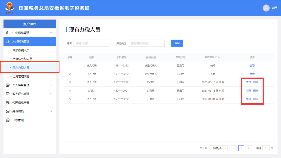Click 删除 for row 3 办税员
The height and width of the screenshot is (158, 281).
[256, 82]
